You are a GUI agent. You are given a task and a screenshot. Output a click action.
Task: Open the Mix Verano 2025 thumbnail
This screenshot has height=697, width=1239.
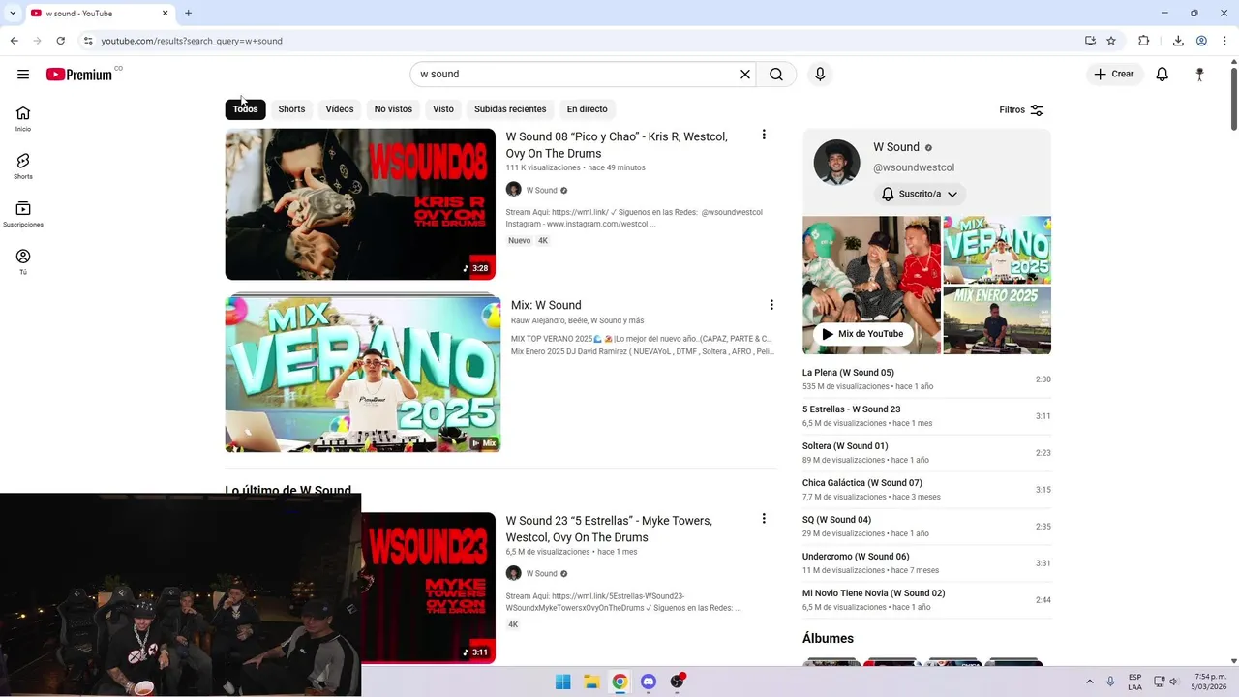tap(363, 374)
